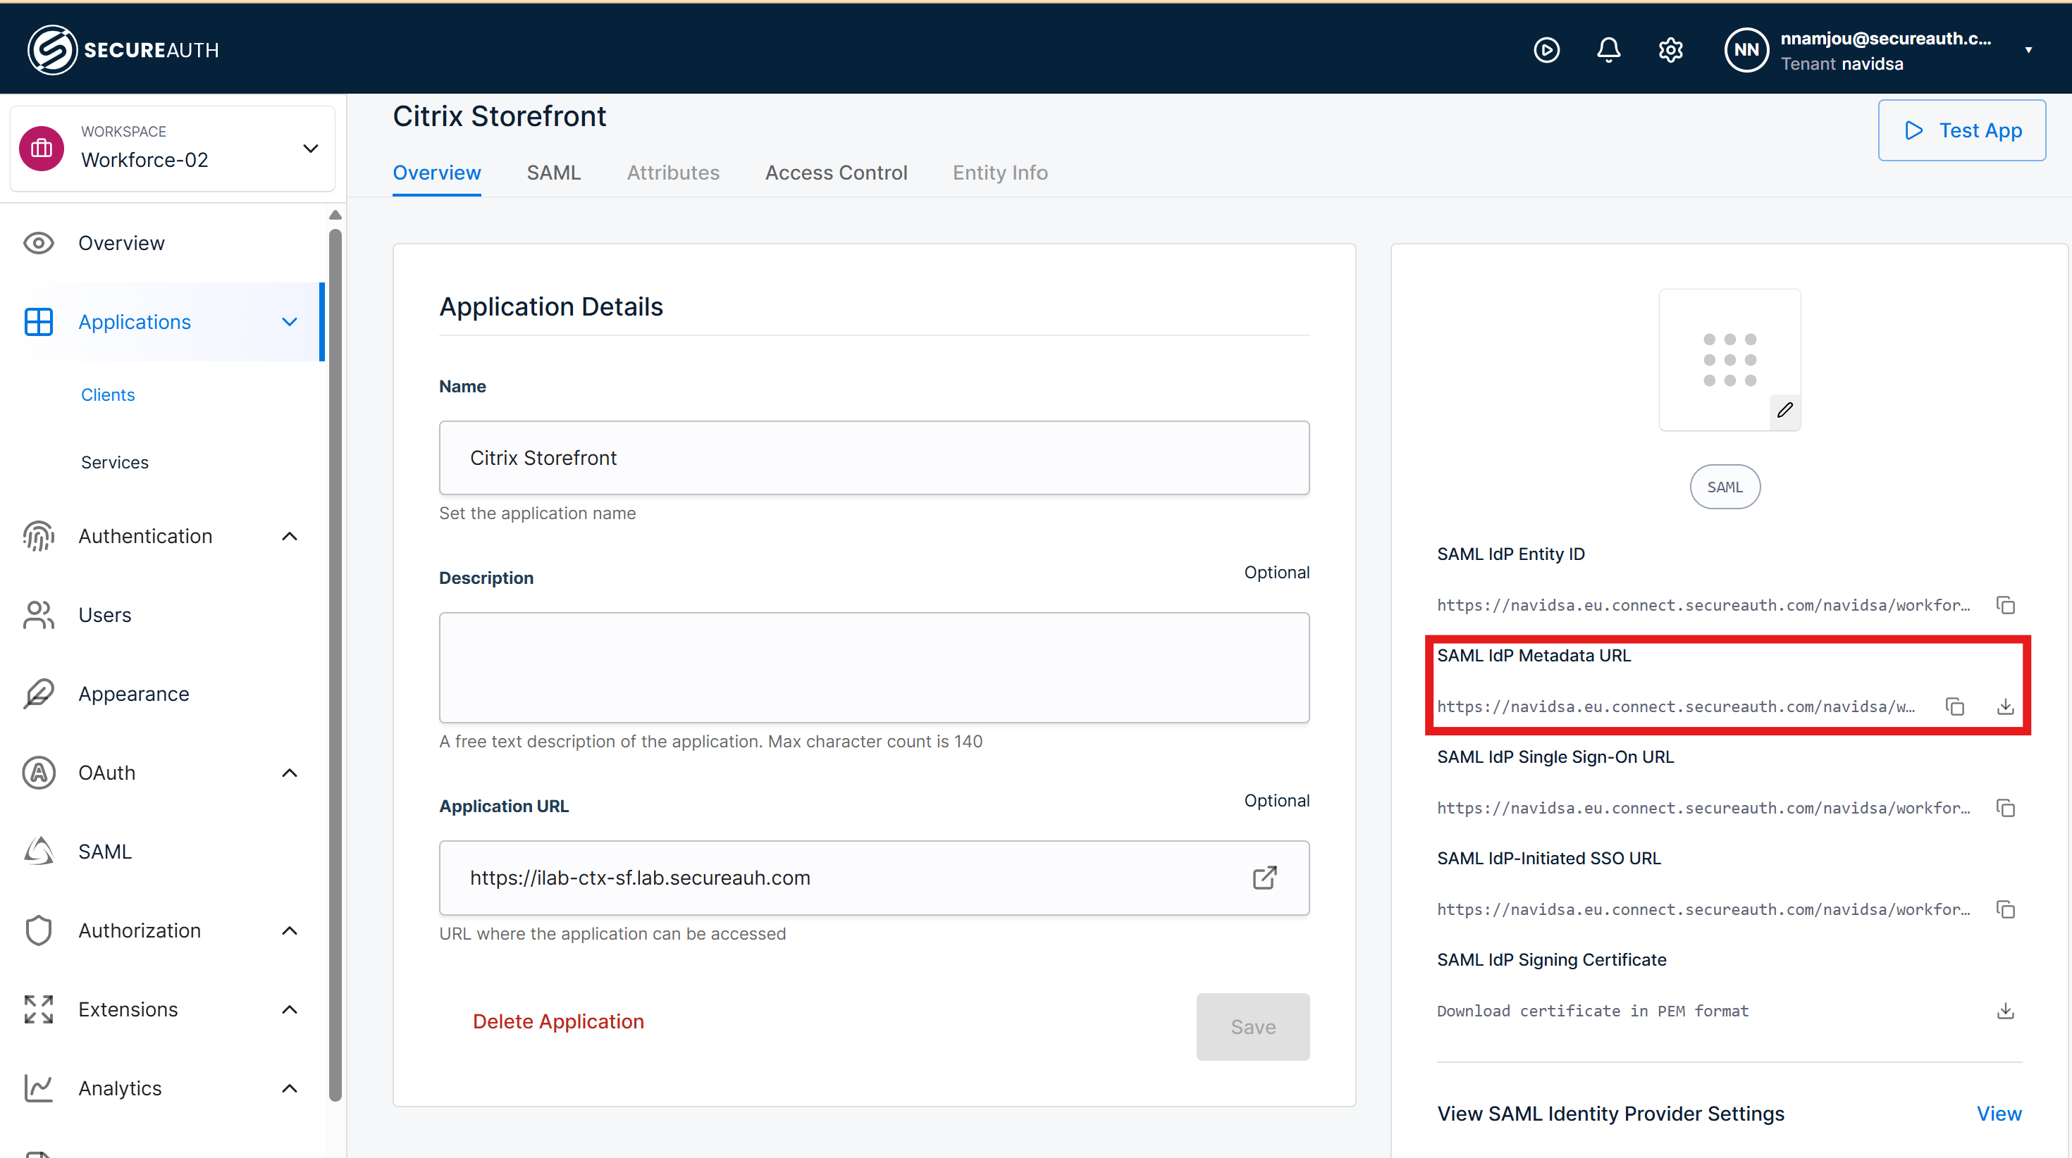Expand the user account dropdown arrow
Viewport: 2072px width, 1158px height.
coord(2028,50)
